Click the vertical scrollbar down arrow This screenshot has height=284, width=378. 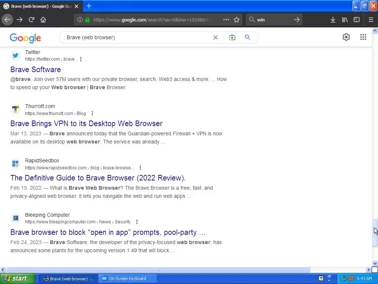(375, 263)
